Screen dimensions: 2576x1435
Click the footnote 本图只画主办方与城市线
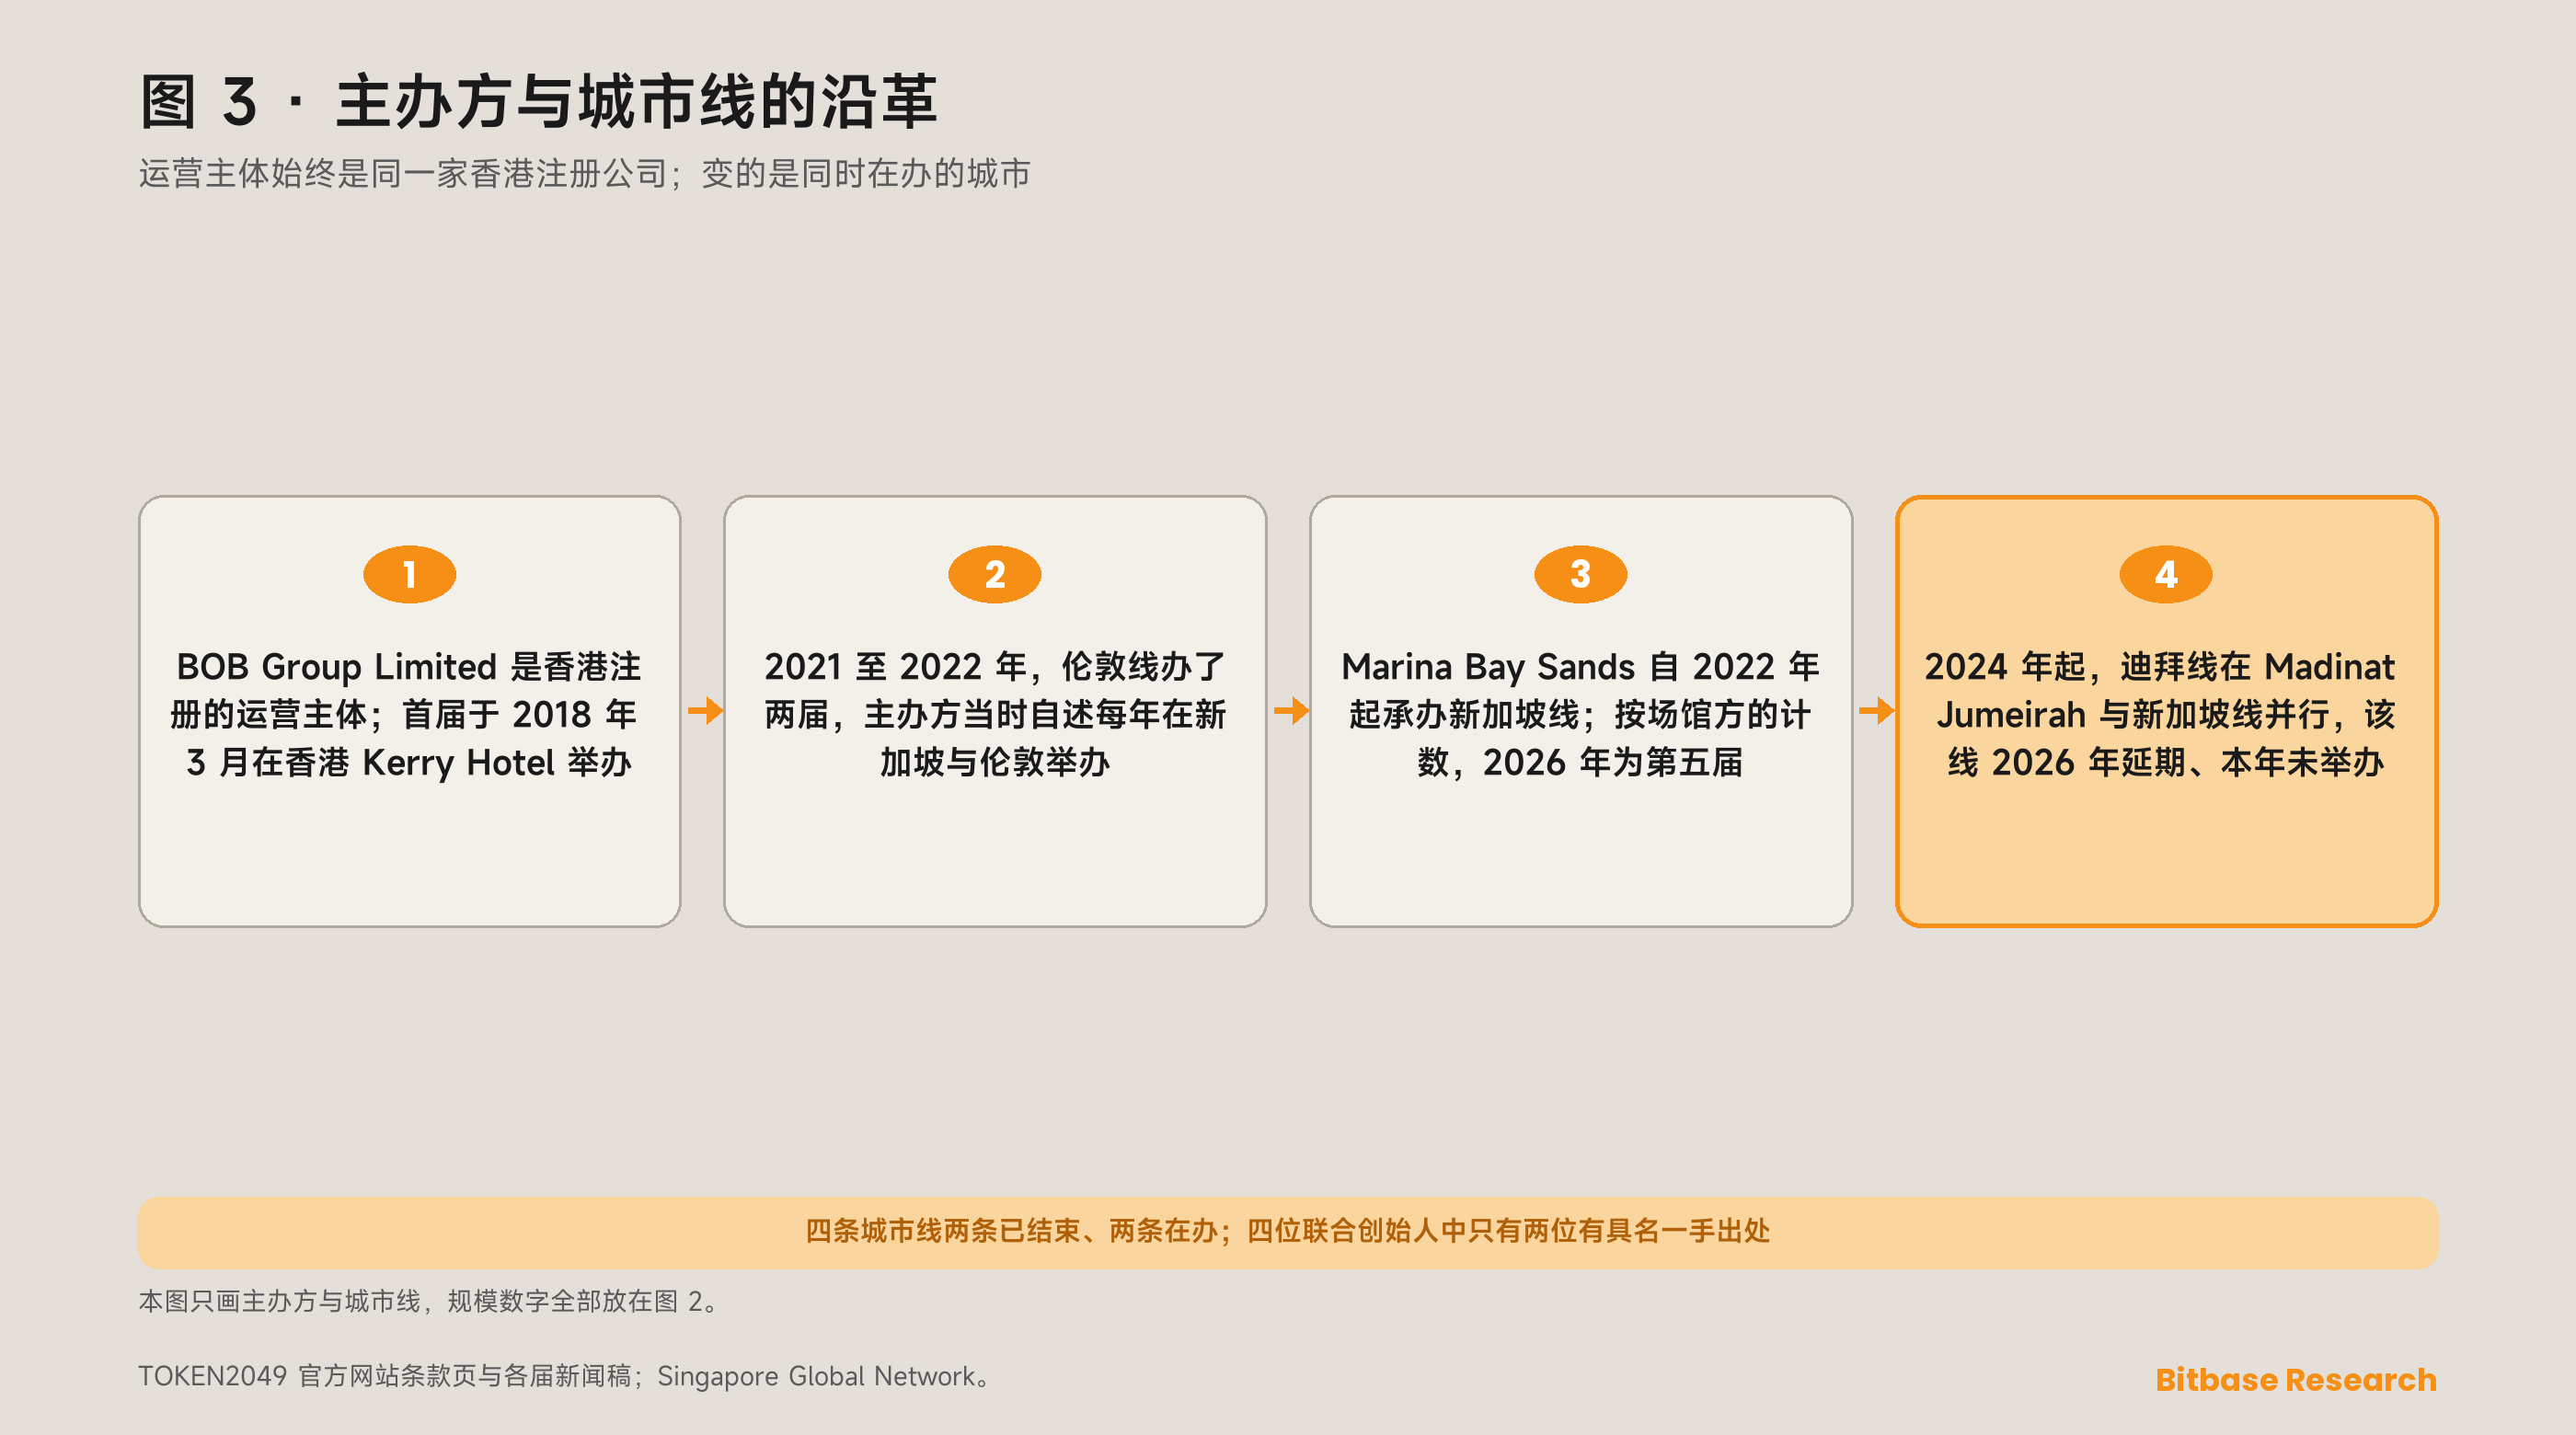click(x=428, y=1301)
